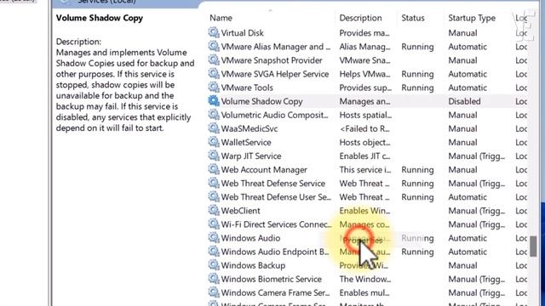Click Running status for Web Account Manager

pos(417,170)
